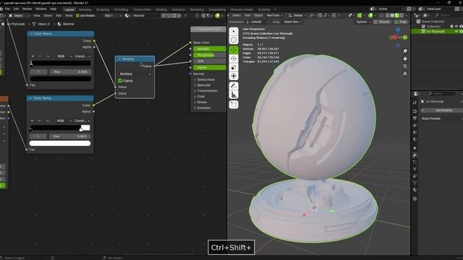The height and width of the screenshot is (260, 463).
Task: Open Const interpolation dropdown on bottom Color Ramp
Action: 82,121
